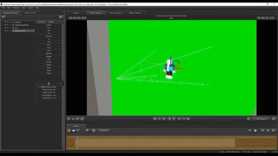The width and height of the screenshot is (278, 156).
Task: Click the Record button
Action: pos(169,119)
